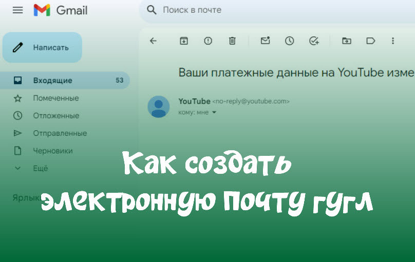
Task: Mark as unread with the envelope icon
Action: tap(265, 41)
